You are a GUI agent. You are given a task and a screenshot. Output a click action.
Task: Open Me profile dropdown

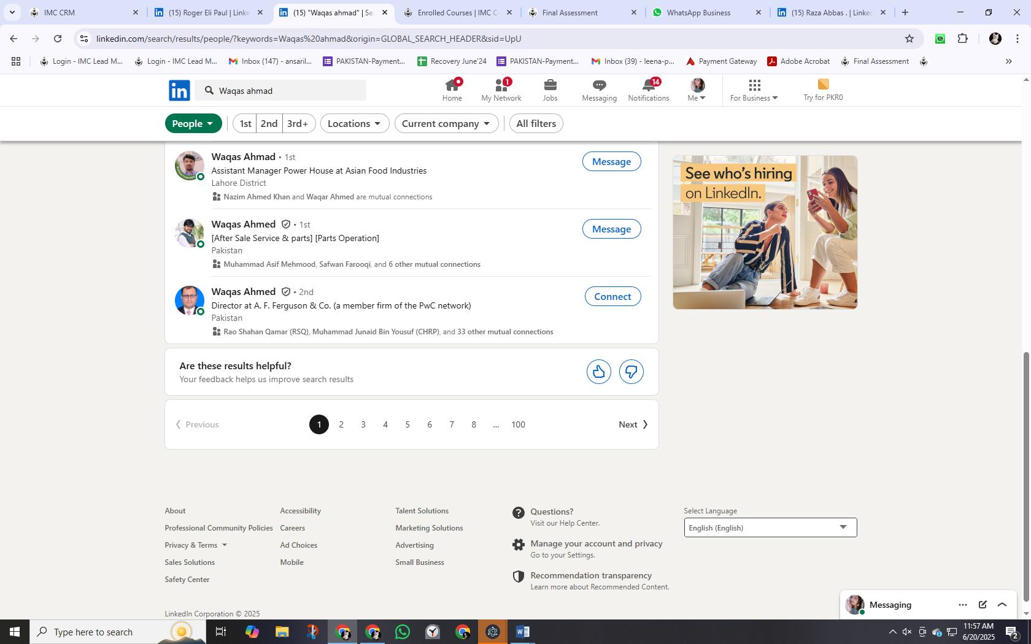697,90
